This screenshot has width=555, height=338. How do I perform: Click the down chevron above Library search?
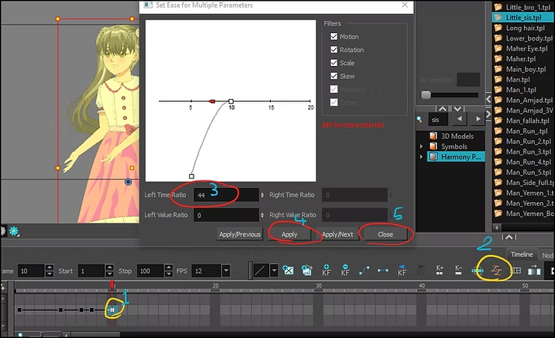[457, 109]
